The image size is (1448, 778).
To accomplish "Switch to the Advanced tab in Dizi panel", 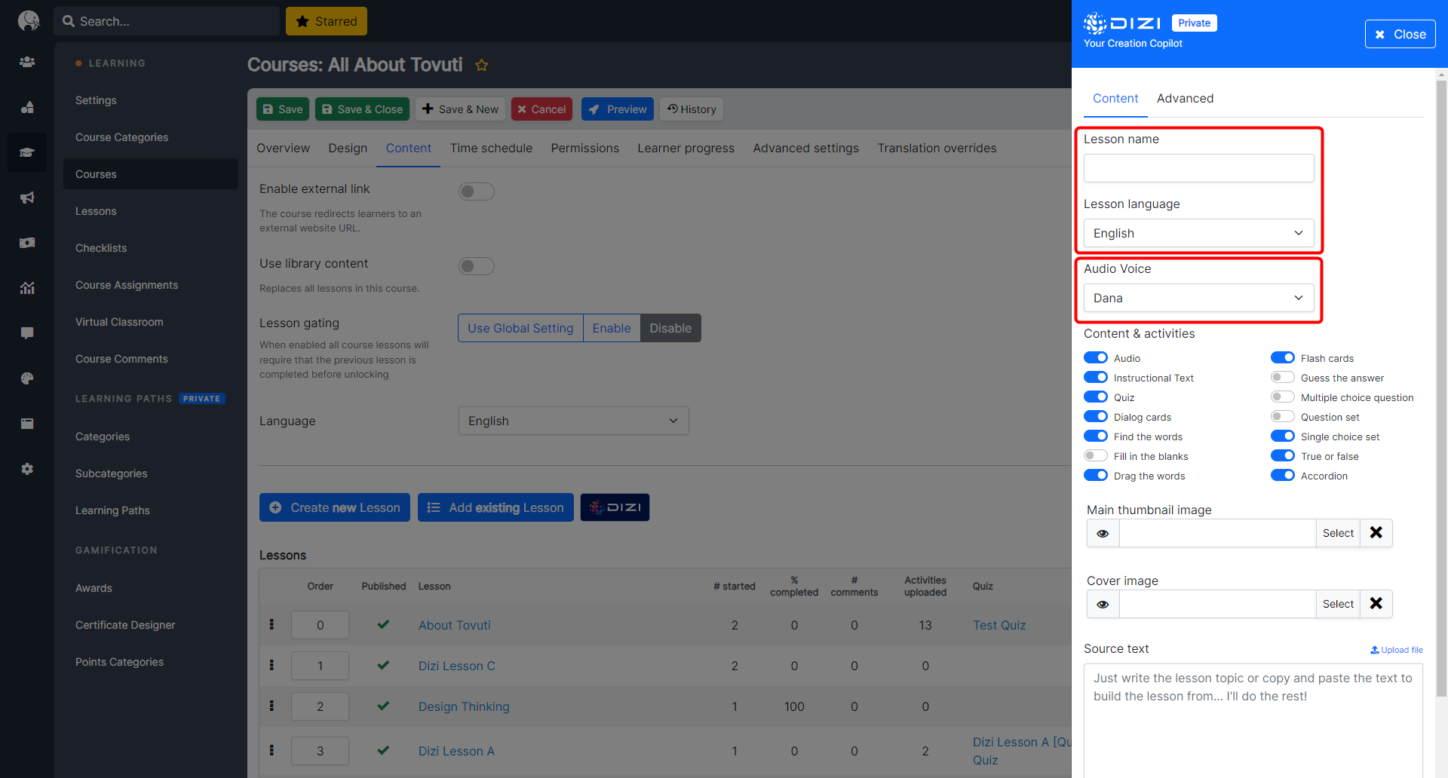I will pos(1185,99).
